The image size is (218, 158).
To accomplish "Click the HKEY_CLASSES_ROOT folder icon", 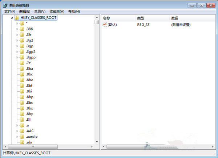I will click(17, 18).
